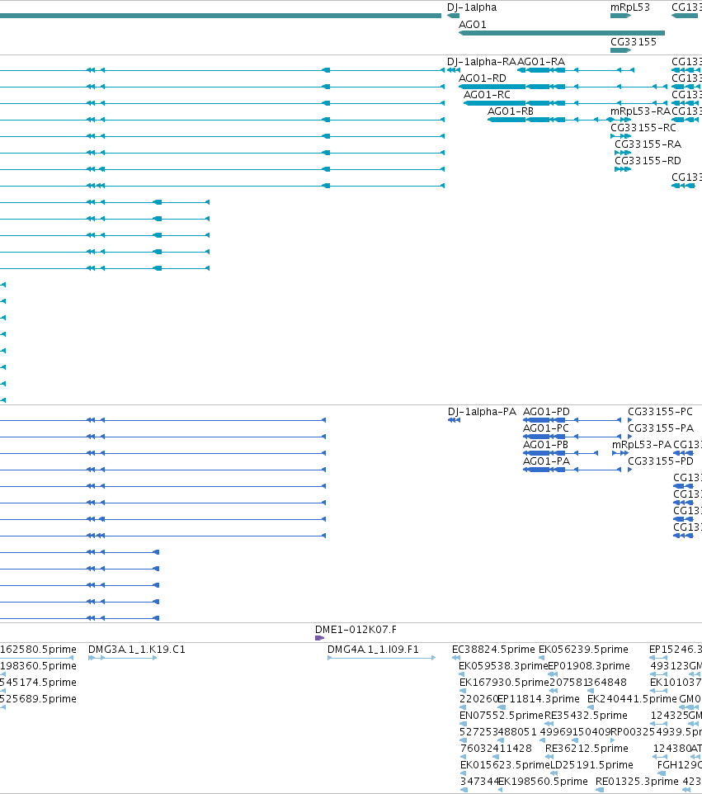Click the EK056239.5prime EST label
The width and height of the screenshot is (702, 794).
583,650
